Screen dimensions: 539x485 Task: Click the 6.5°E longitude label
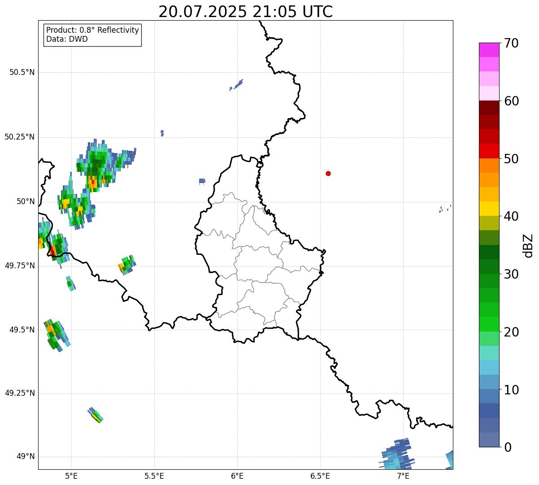point(320,476)
